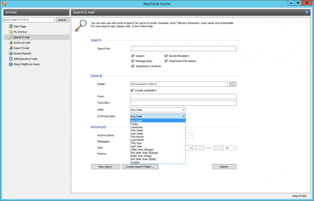
Task: Choose Yesterday from the list
Action: pos(158,127)
